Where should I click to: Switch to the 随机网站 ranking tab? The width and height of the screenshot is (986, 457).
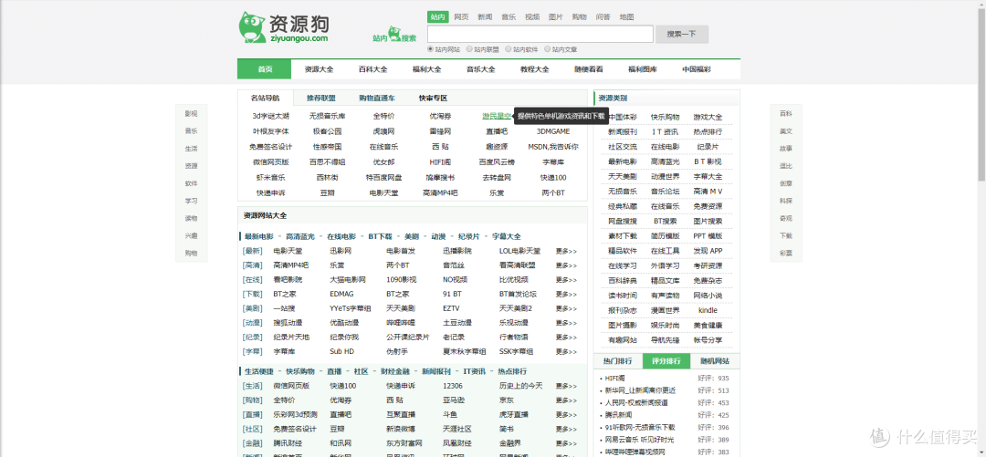(x=715, y=361)
